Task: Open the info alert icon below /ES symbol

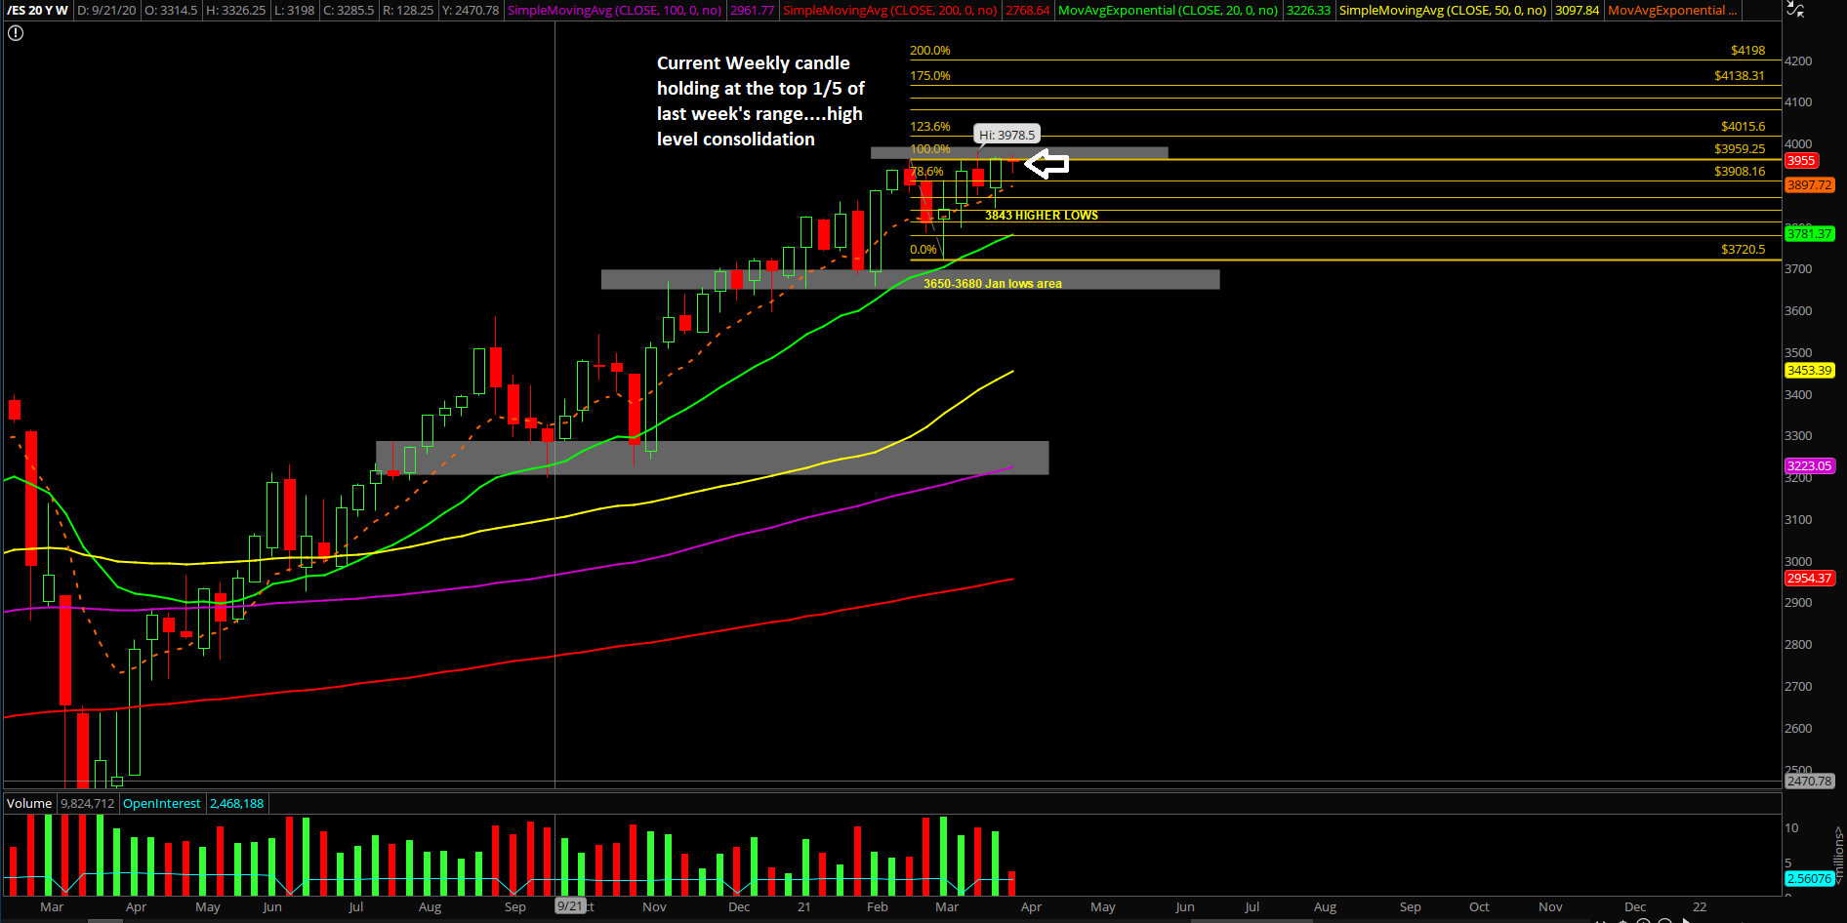Action: [x=16, y=33]
